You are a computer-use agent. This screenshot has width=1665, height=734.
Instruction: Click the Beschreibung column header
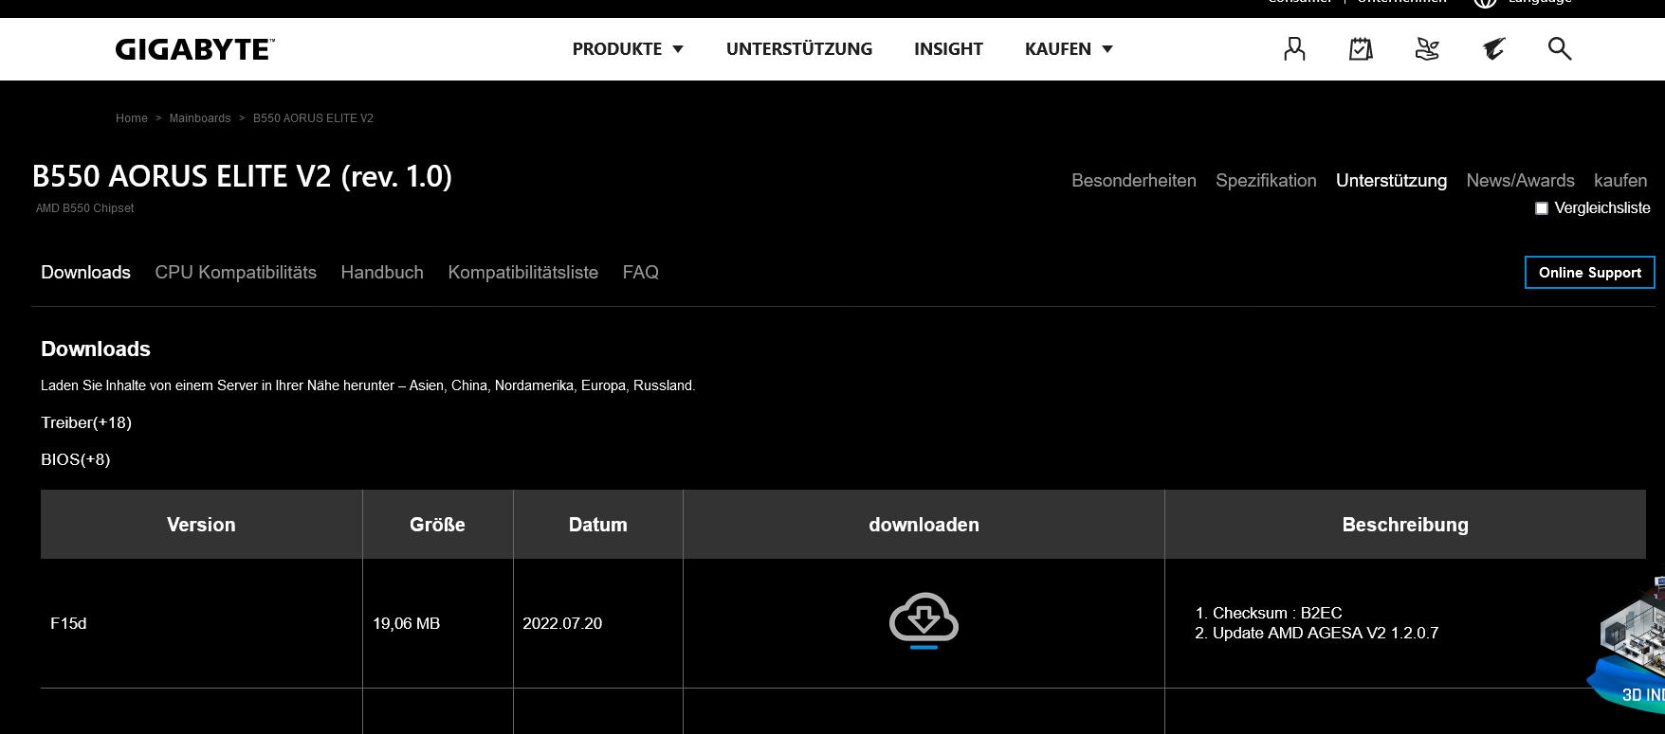point(1405,525)
